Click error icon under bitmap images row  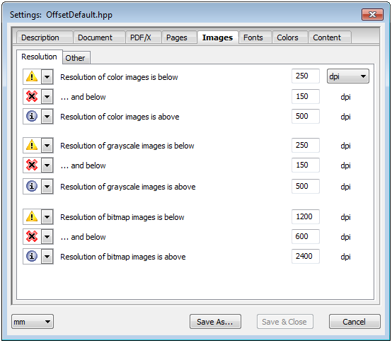32,236
